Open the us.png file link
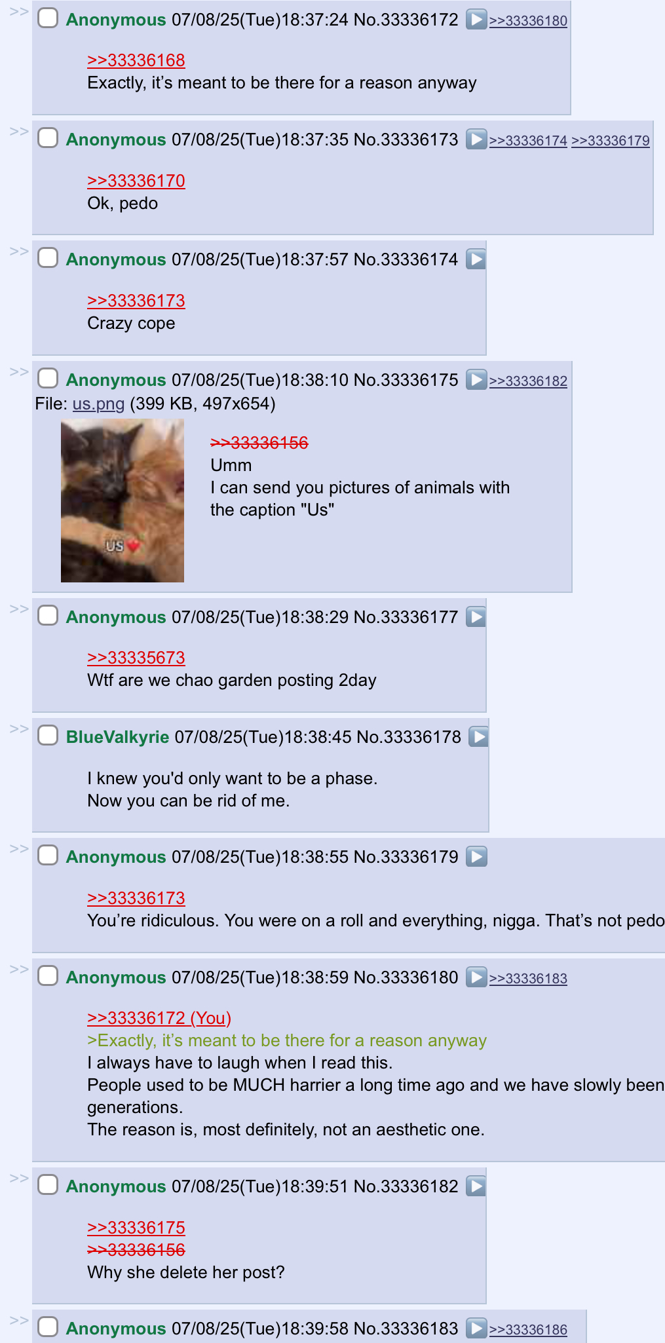 [98, 404]
